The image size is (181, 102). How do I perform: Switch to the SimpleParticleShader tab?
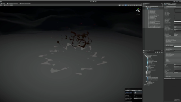point(12,3)
